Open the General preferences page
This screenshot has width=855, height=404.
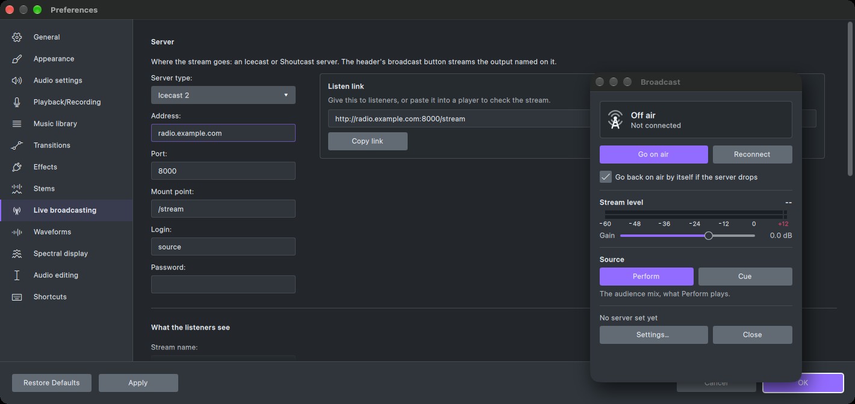(x=66, y=37)
